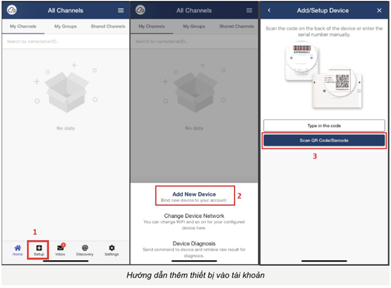
Task: Close the Add/Setup Device screen
Action: tap(379, 10)
